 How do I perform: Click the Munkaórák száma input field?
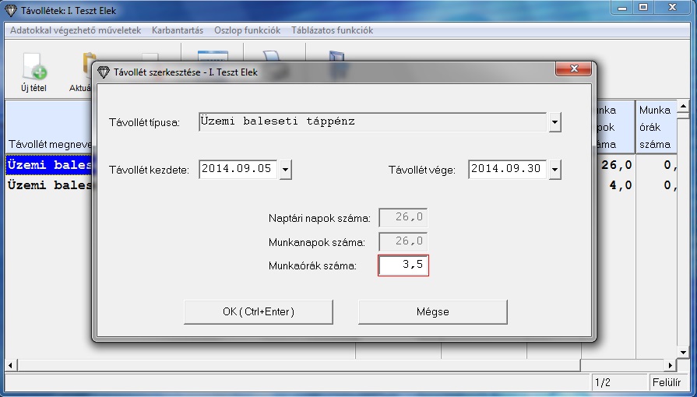click(403, 265)
